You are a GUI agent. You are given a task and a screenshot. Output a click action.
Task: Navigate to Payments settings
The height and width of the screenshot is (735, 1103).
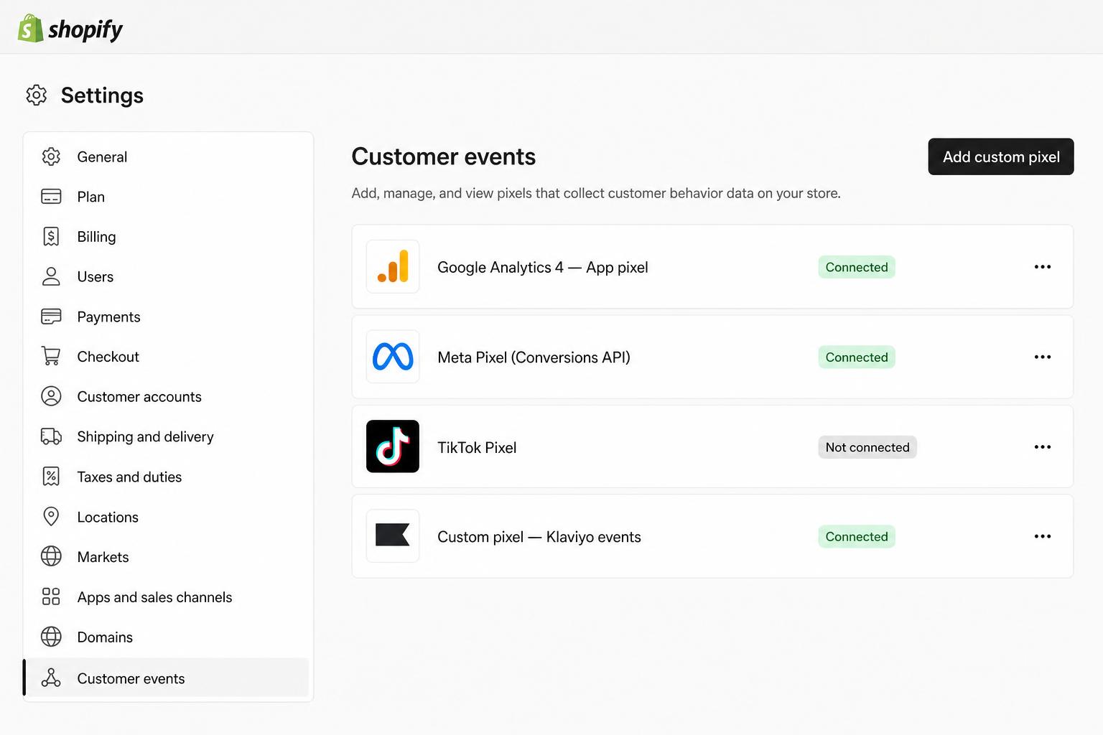pos(168,317)
